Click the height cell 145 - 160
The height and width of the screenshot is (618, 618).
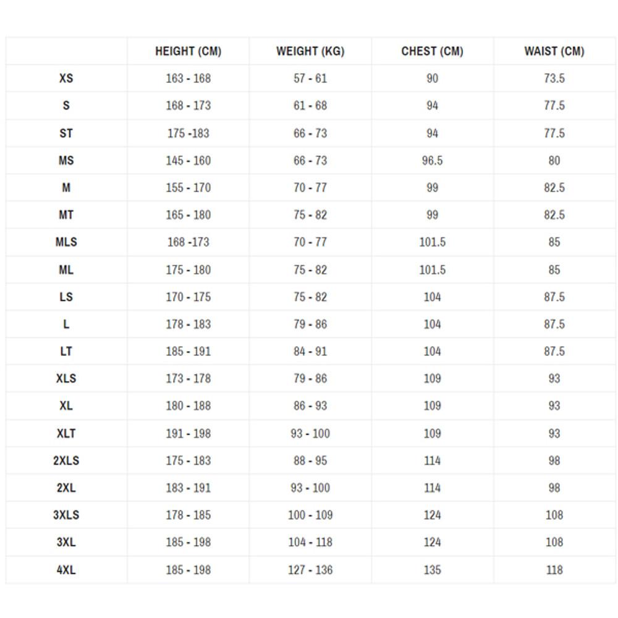click(x=188, y=161)
